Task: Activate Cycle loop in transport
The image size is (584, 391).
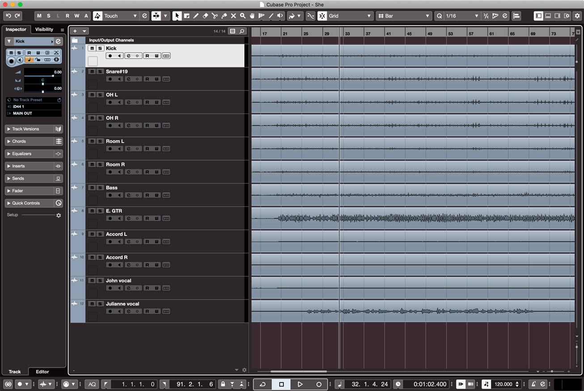Action: (262, 384)
